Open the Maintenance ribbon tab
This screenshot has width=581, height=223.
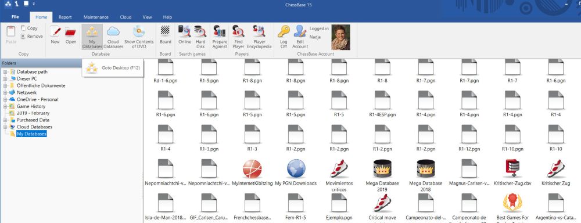(96, 17)
